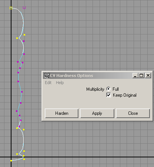This screenshot has height=167, width=154.
Task: Uncheck the Keep Original checkbox
Action: [x=108, y=95]
